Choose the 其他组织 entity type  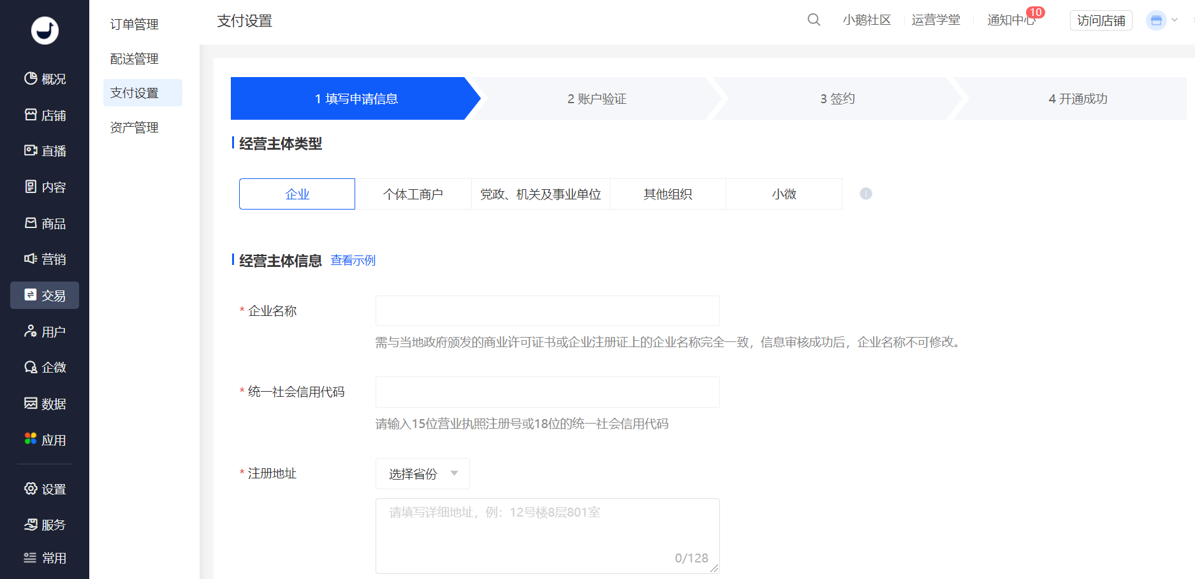point(668,194)
